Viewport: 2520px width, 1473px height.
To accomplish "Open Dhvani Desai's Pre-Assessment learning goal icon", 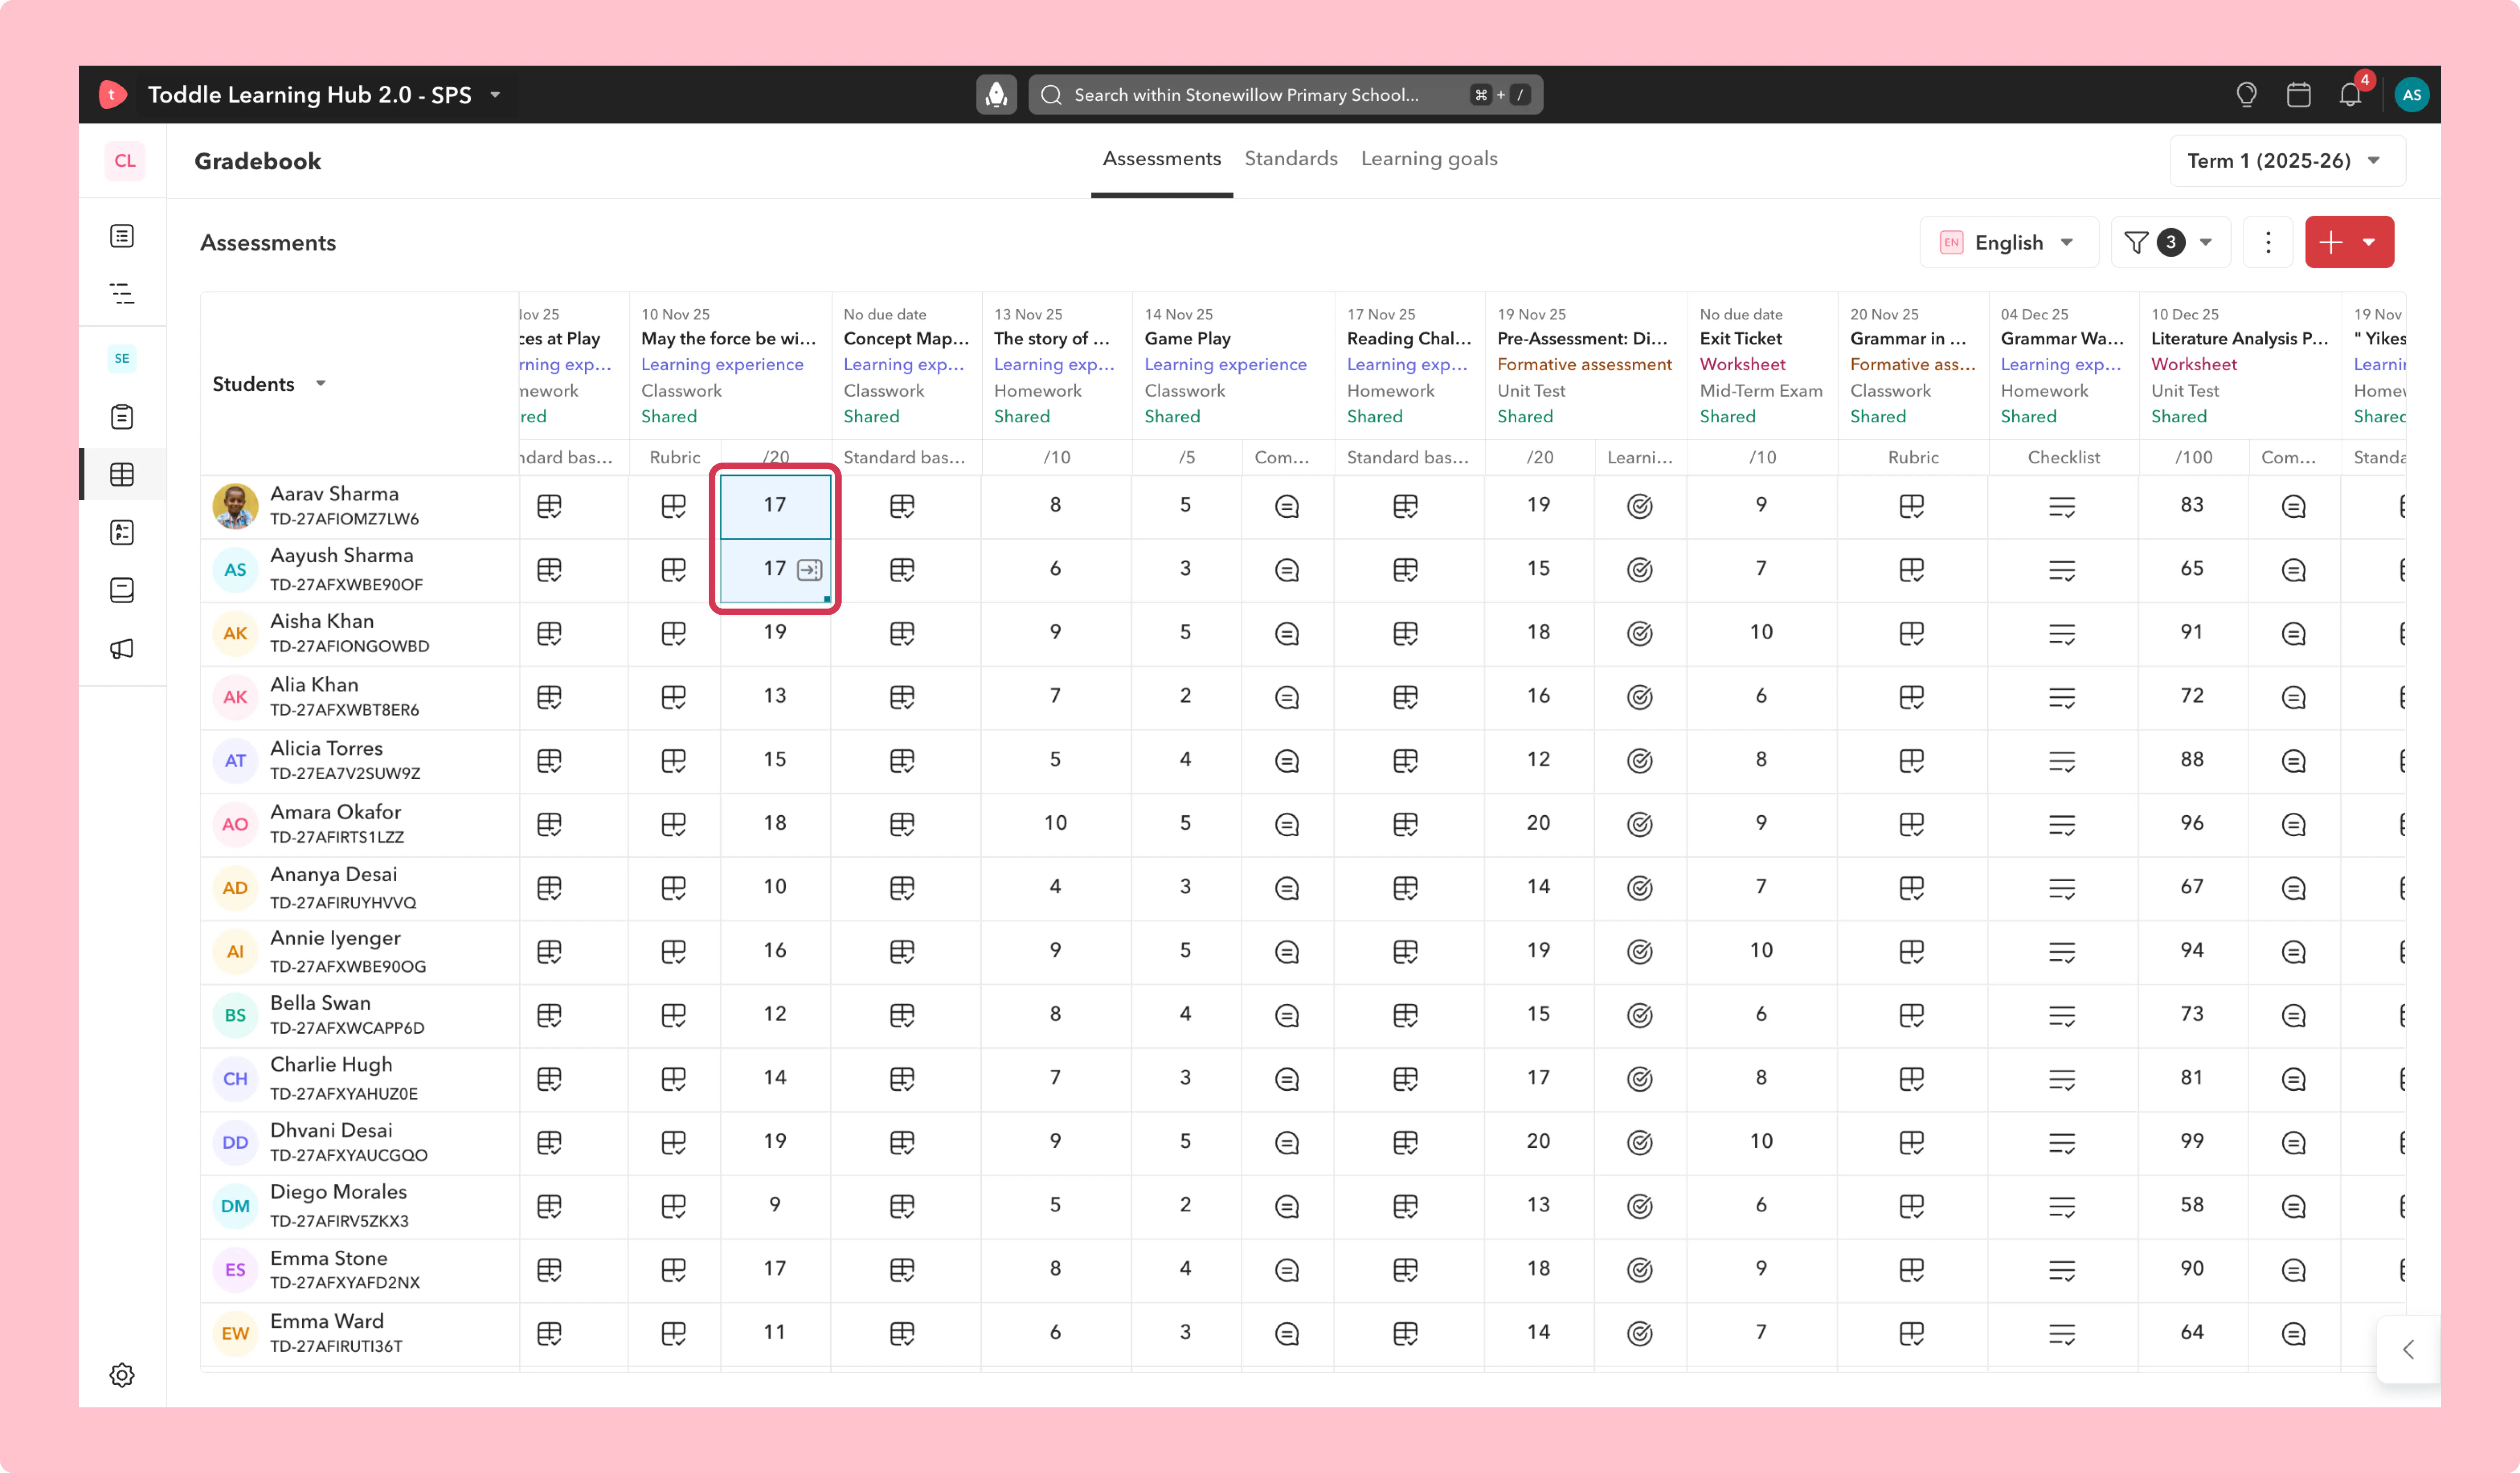I will (x=1640, y=1142).
